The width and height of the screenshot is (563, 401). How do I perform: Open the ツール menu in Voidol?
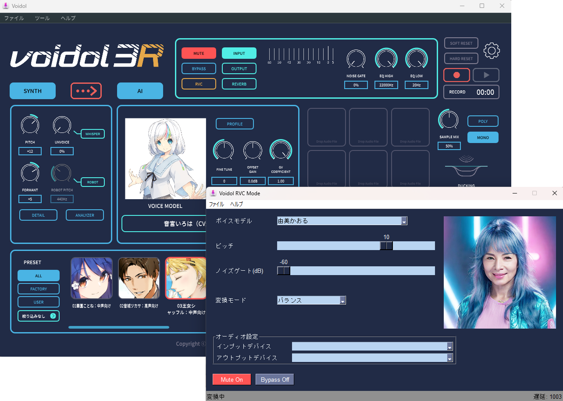[x=42, y=18]
